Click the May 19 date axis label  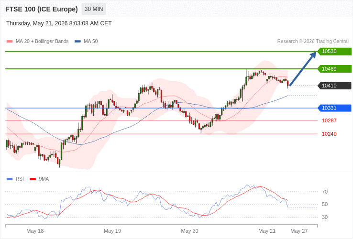click(112, 231)
